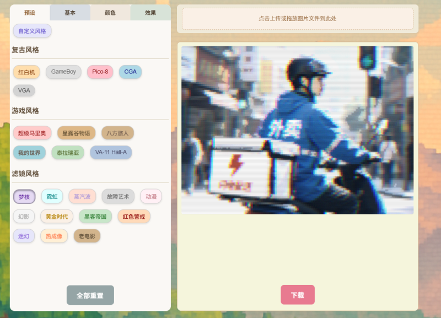Image resolution: width=441 pixels, height=318 pixels.
Task: Select the 故障艺术 filter
Action: coord(118,196)
